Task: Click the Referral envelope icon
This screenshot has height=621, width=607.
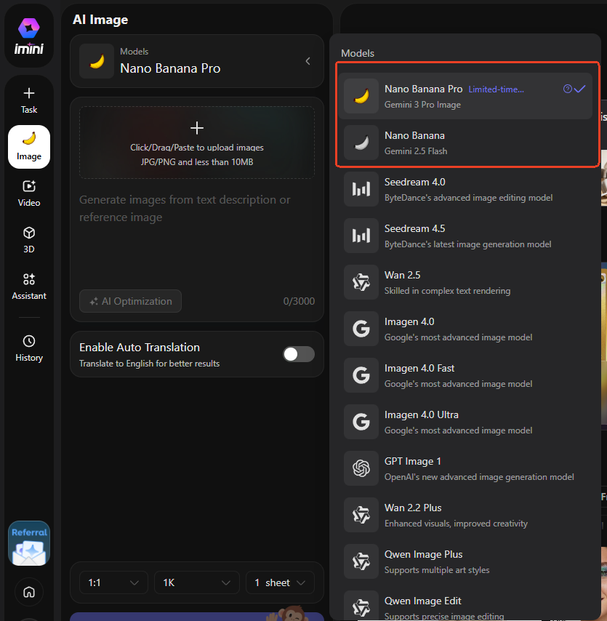Action: [29, 544]
